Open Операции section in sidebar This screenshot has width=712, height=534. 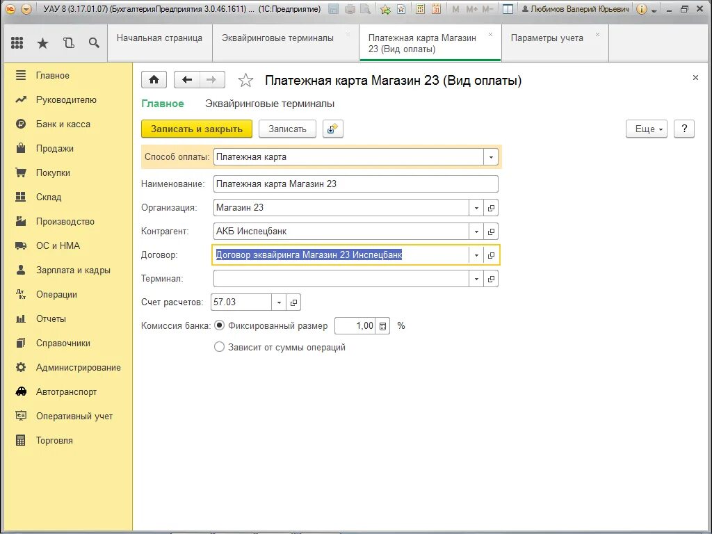click(56, 295)
